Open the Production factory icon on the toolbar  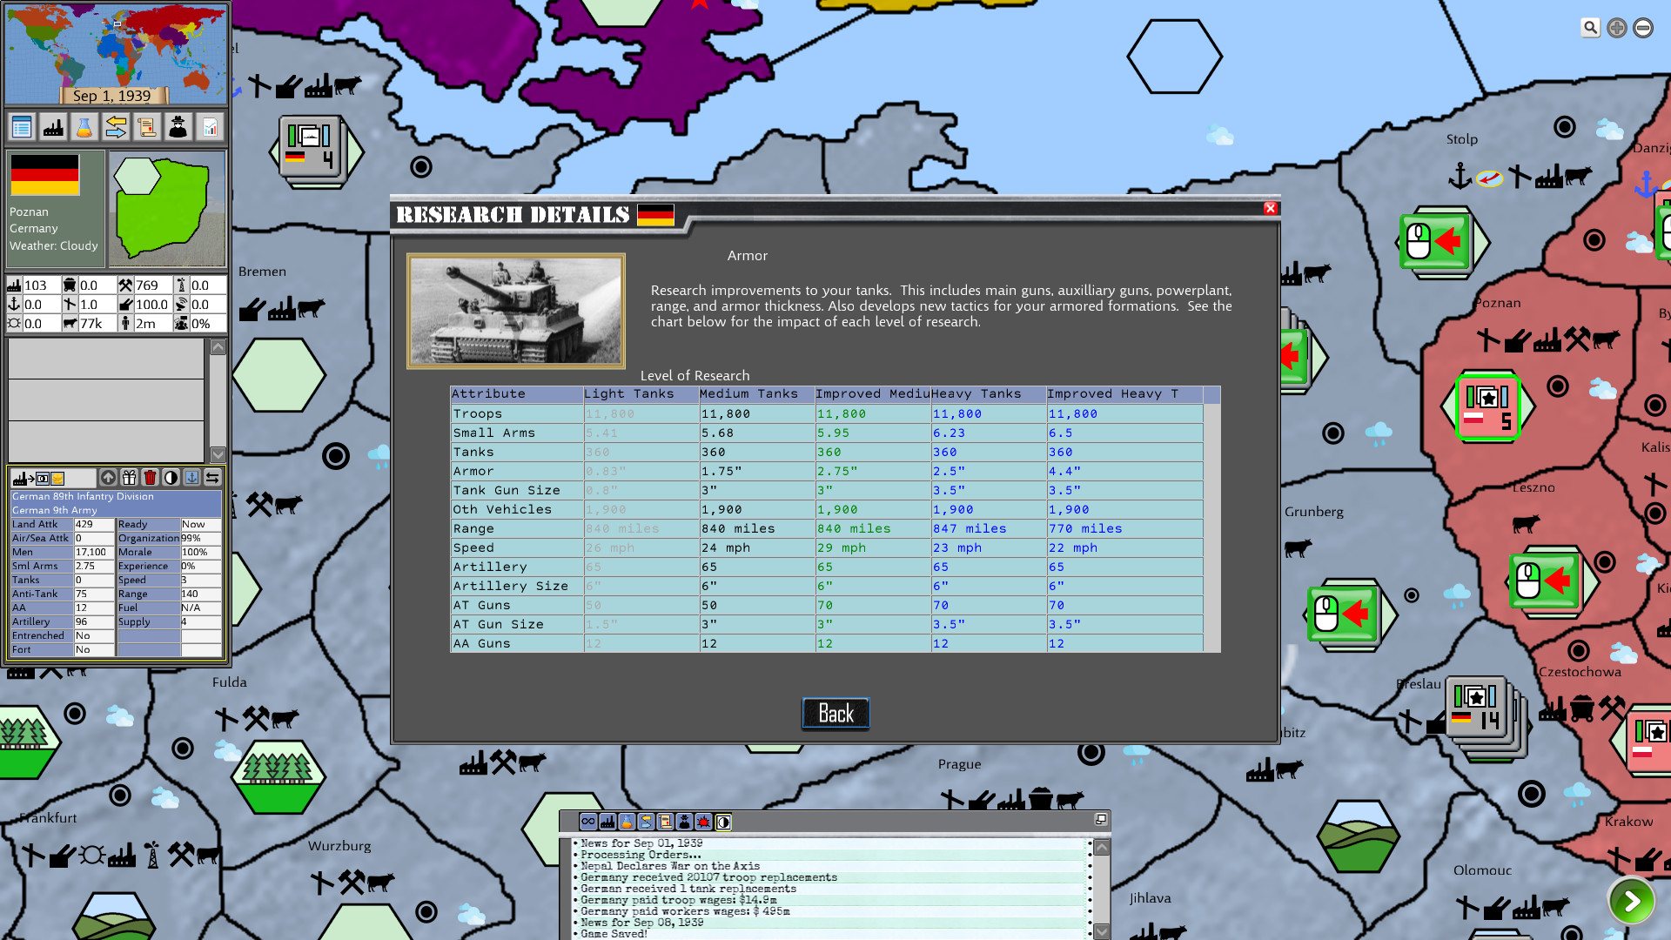[x=54, y=127]
